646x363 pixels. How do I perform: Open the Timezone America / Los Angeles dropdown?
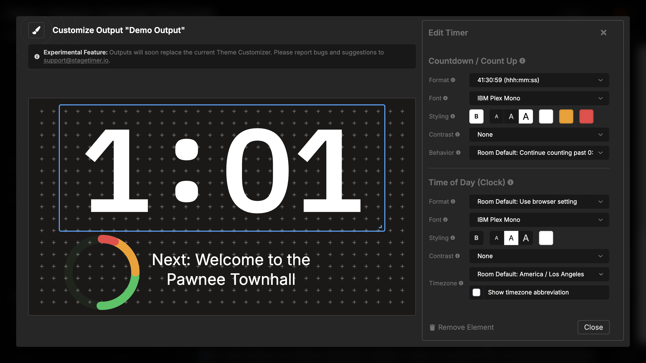click(539, 274)
